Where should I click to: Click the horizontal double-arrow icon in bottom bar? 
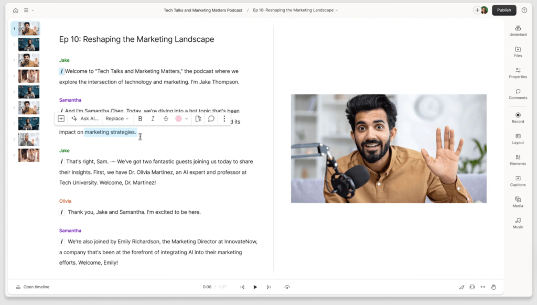483,287
